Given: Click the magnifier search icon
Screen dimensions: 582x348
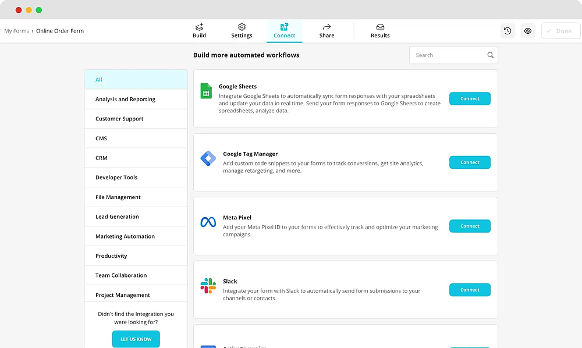Looking at the screenshot, I should (490, 55).
